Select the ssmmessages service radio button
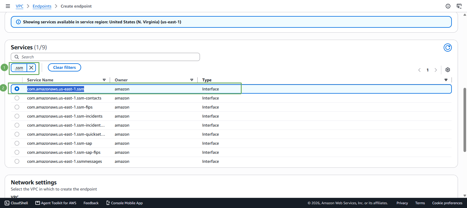Image resolution: width=467 pixels, height=208 pixels. tap(17, 161)
